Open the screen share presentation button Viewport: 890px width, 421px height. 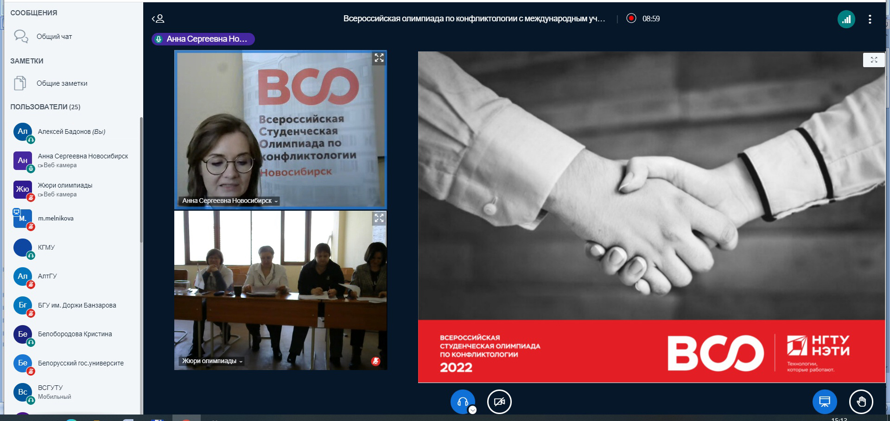click(824, 402)
